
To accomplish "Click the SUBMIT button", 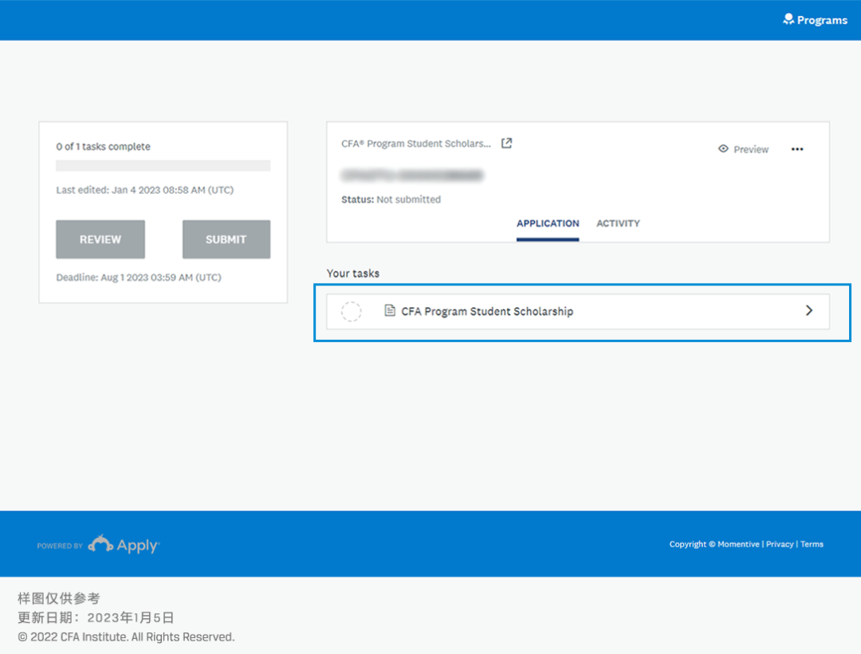I will pyautogui.click(x=226, y=239).
